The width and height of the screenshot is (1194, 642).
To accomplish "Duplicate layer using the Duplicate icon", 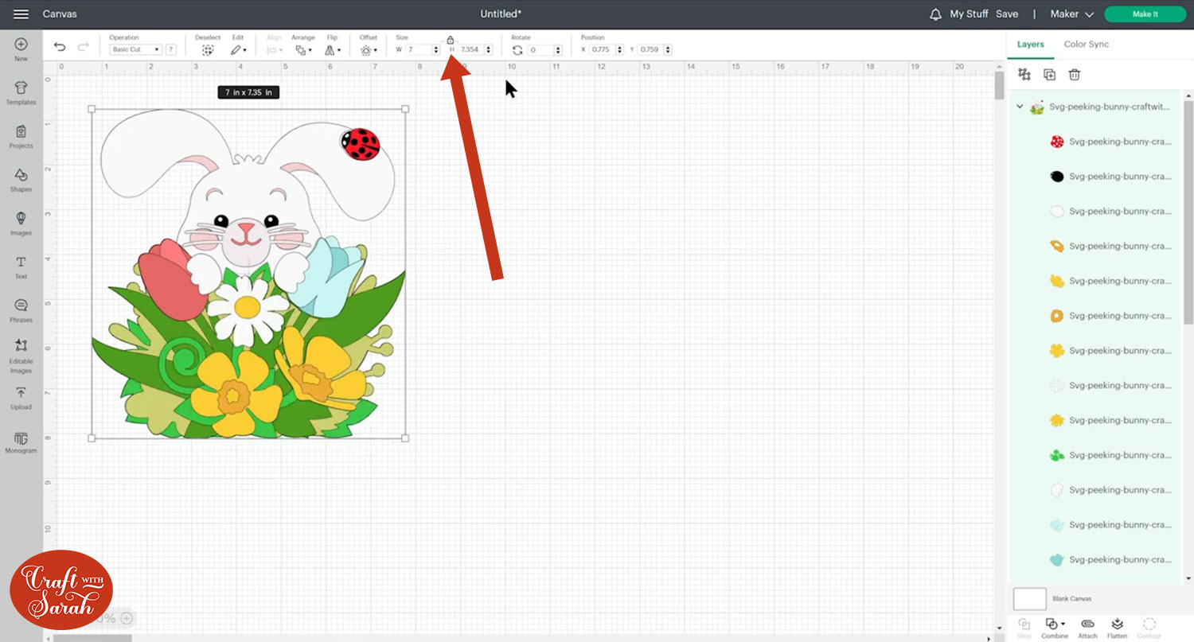I will click(x=1049, y=75).
